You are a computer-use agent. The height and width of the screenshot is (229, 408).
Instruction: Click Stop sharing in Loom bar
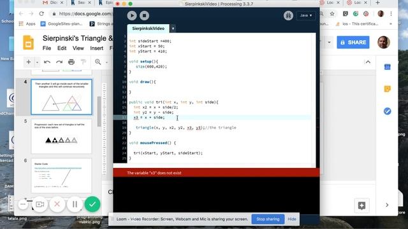[268, 219]
